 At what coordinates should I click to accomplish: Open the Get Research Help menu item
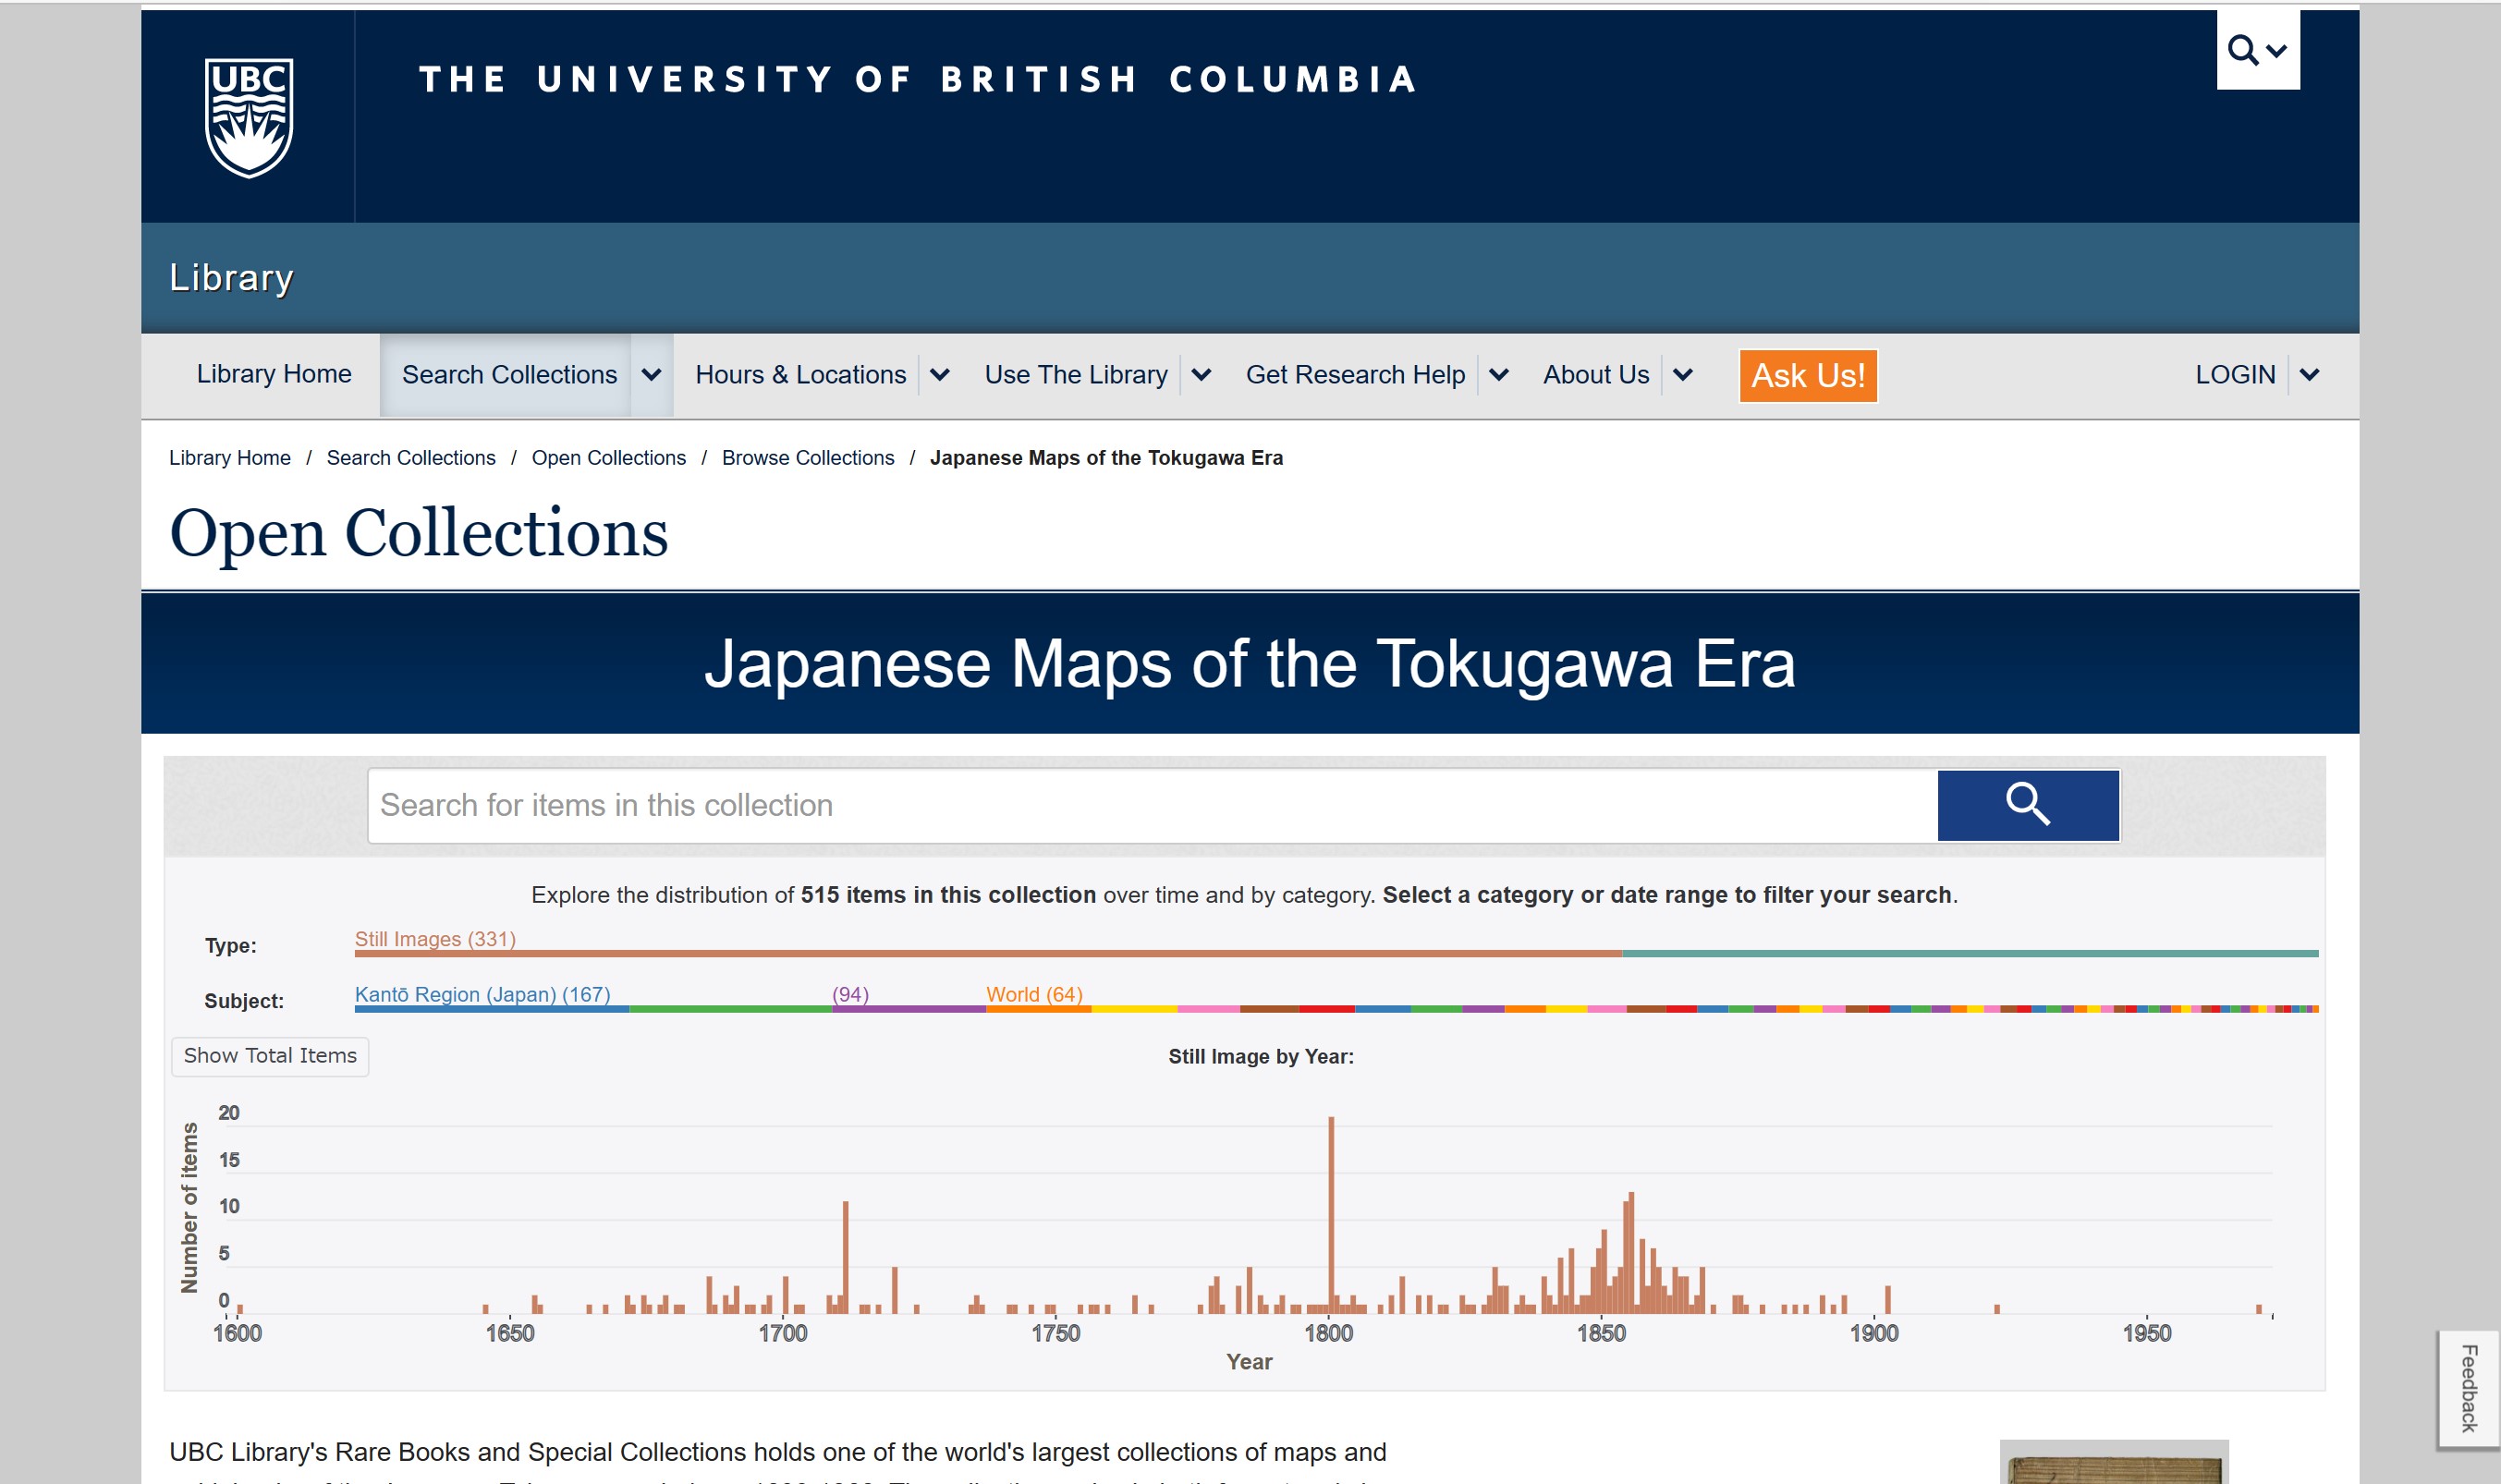click(x=1354, y=375)
